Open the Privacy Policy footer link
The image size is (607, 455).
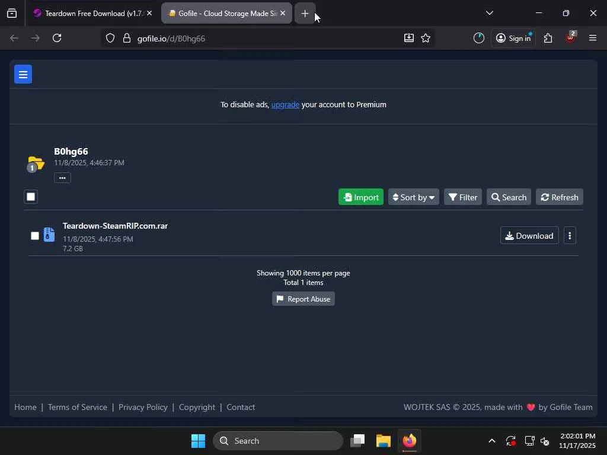coord(143,407)
